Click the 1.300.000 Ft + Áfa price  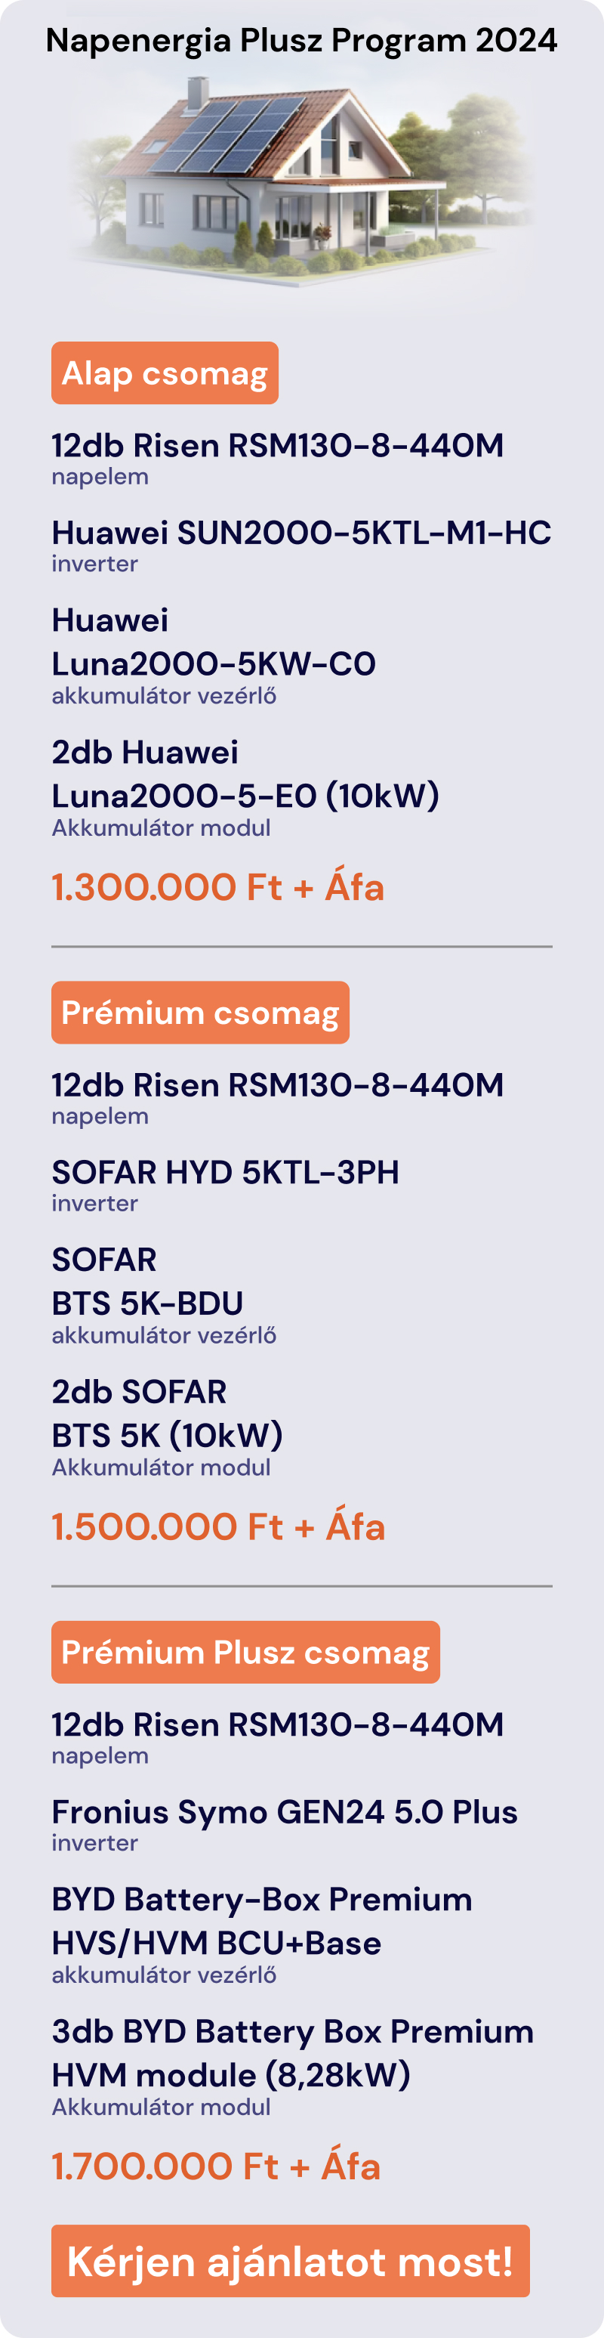[x=217, y=886]
